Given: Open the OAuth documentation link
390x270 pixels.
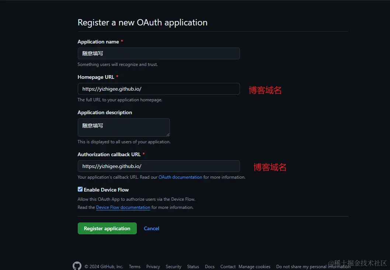Looking at the screenshot, I should [x=180, y=177].
